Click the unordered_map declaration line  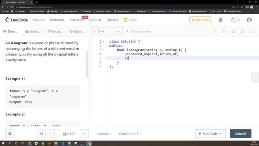tap(151, 54)
